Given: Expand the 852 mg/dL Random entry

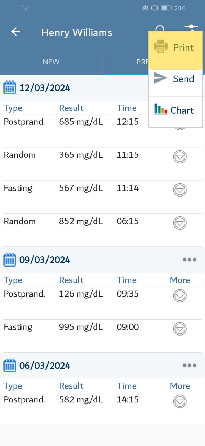Looking at the screenshot, I should pos(180,223).
